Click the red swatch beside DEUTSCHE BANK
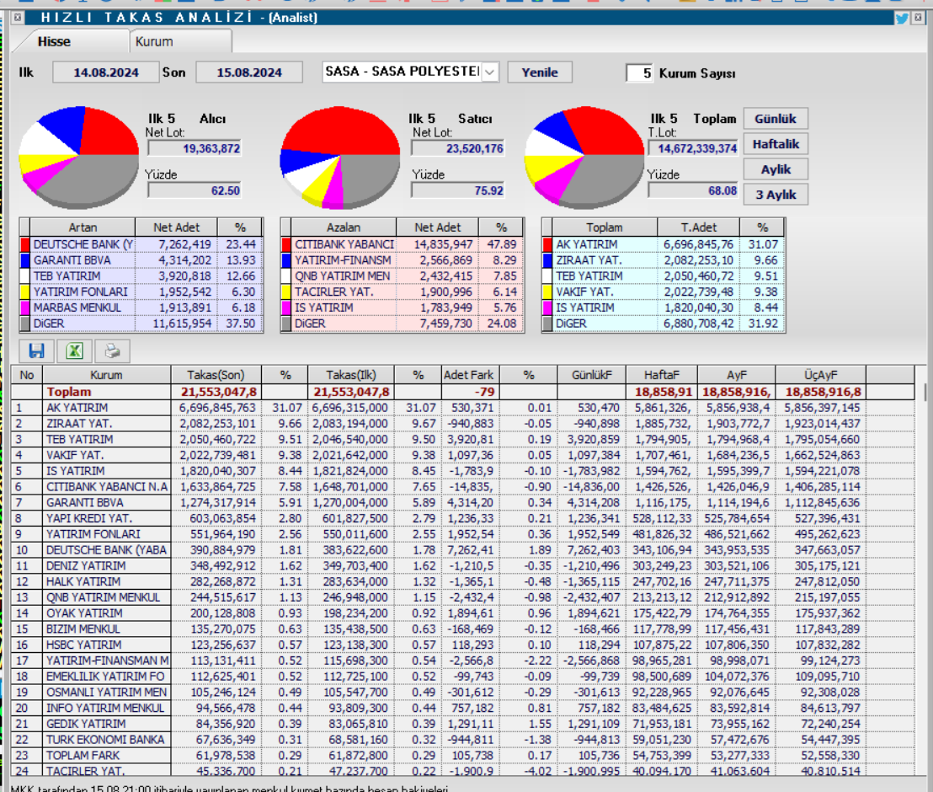This screenshot has width=933, height=792. pyautogui.click(x=25, y=244)
